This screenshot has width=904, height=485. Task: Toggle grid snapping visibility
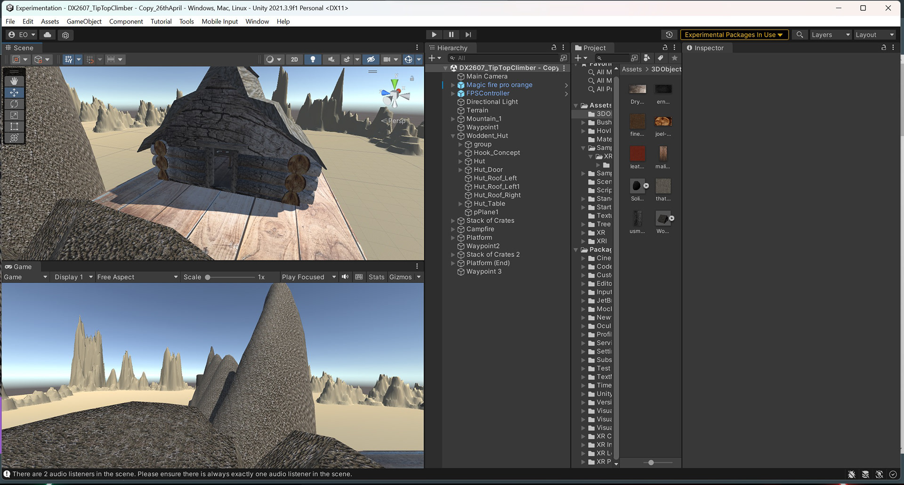(69, 59)
